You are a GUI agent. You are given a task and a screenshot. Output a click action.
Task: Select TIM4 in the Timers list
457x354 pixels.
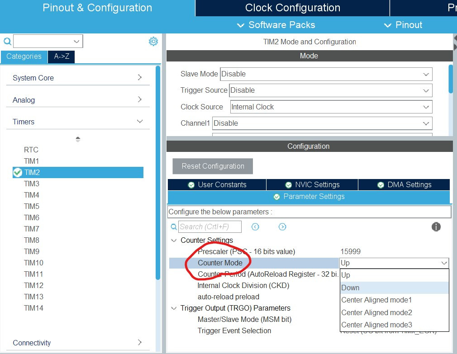pyautogui.click(x=32, y=195)
